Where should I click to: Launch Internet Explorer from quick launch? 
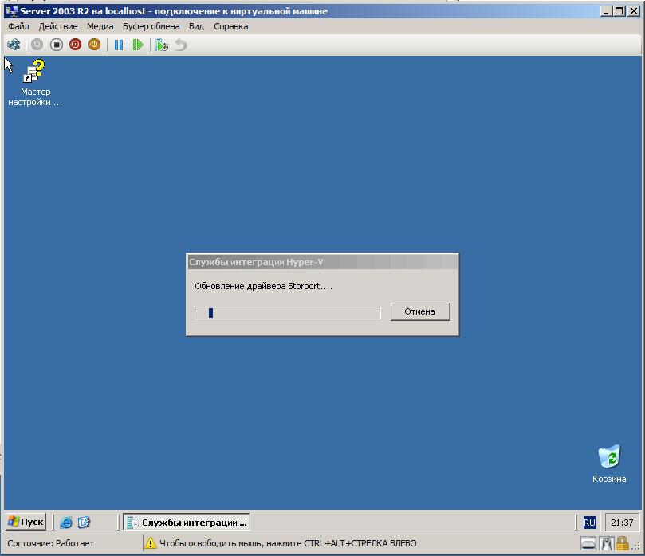(66, 523)
